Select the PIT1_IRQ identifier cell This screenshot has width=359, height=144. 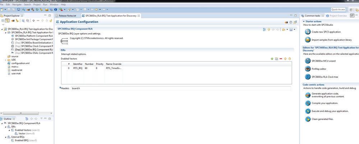coord(78,68)
